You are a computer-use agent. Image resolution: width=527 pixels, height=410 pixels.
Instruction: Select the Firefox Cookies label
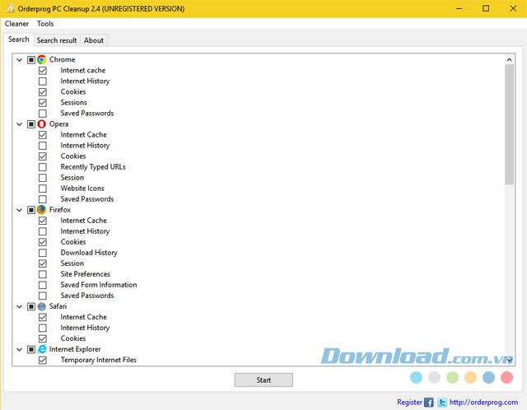point(73,242)
